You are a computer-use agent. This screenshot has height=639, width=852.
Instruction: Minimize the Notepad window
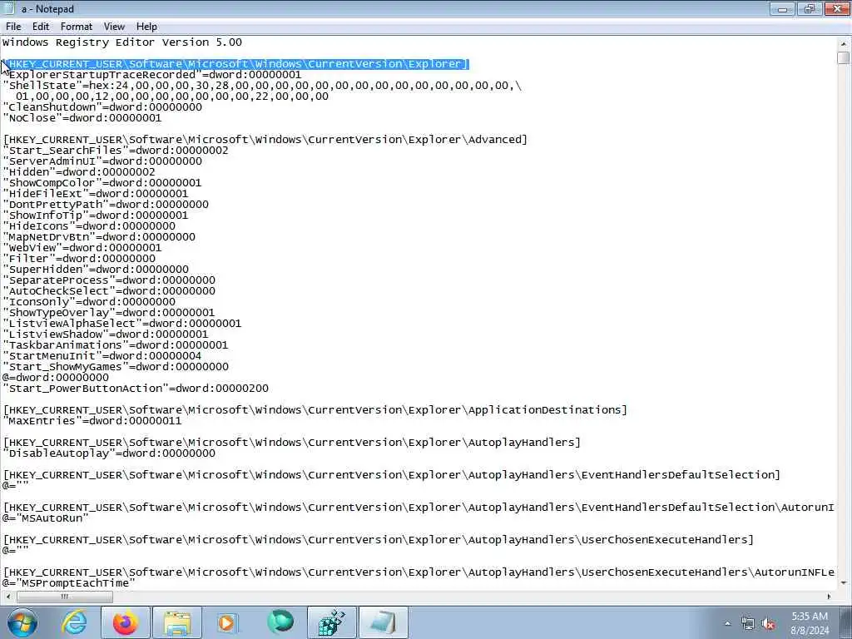[x=782, y=8]
